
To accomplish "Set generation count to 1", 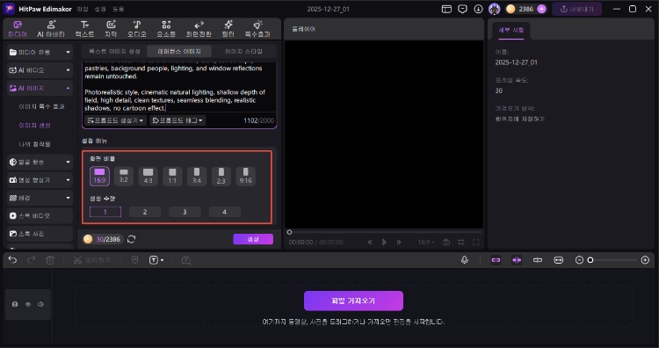I will [x=105, y=212].
